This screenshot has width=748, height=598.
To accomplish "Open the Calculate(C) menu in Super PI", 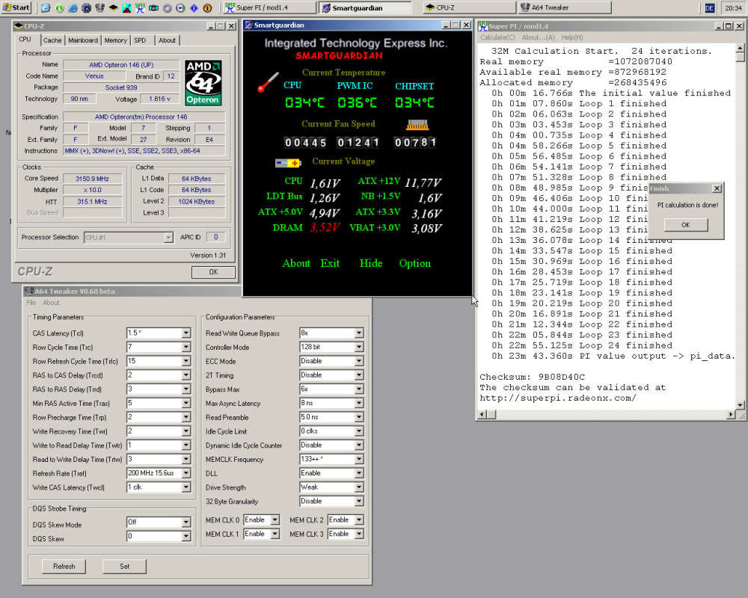I will coord(497,37).
